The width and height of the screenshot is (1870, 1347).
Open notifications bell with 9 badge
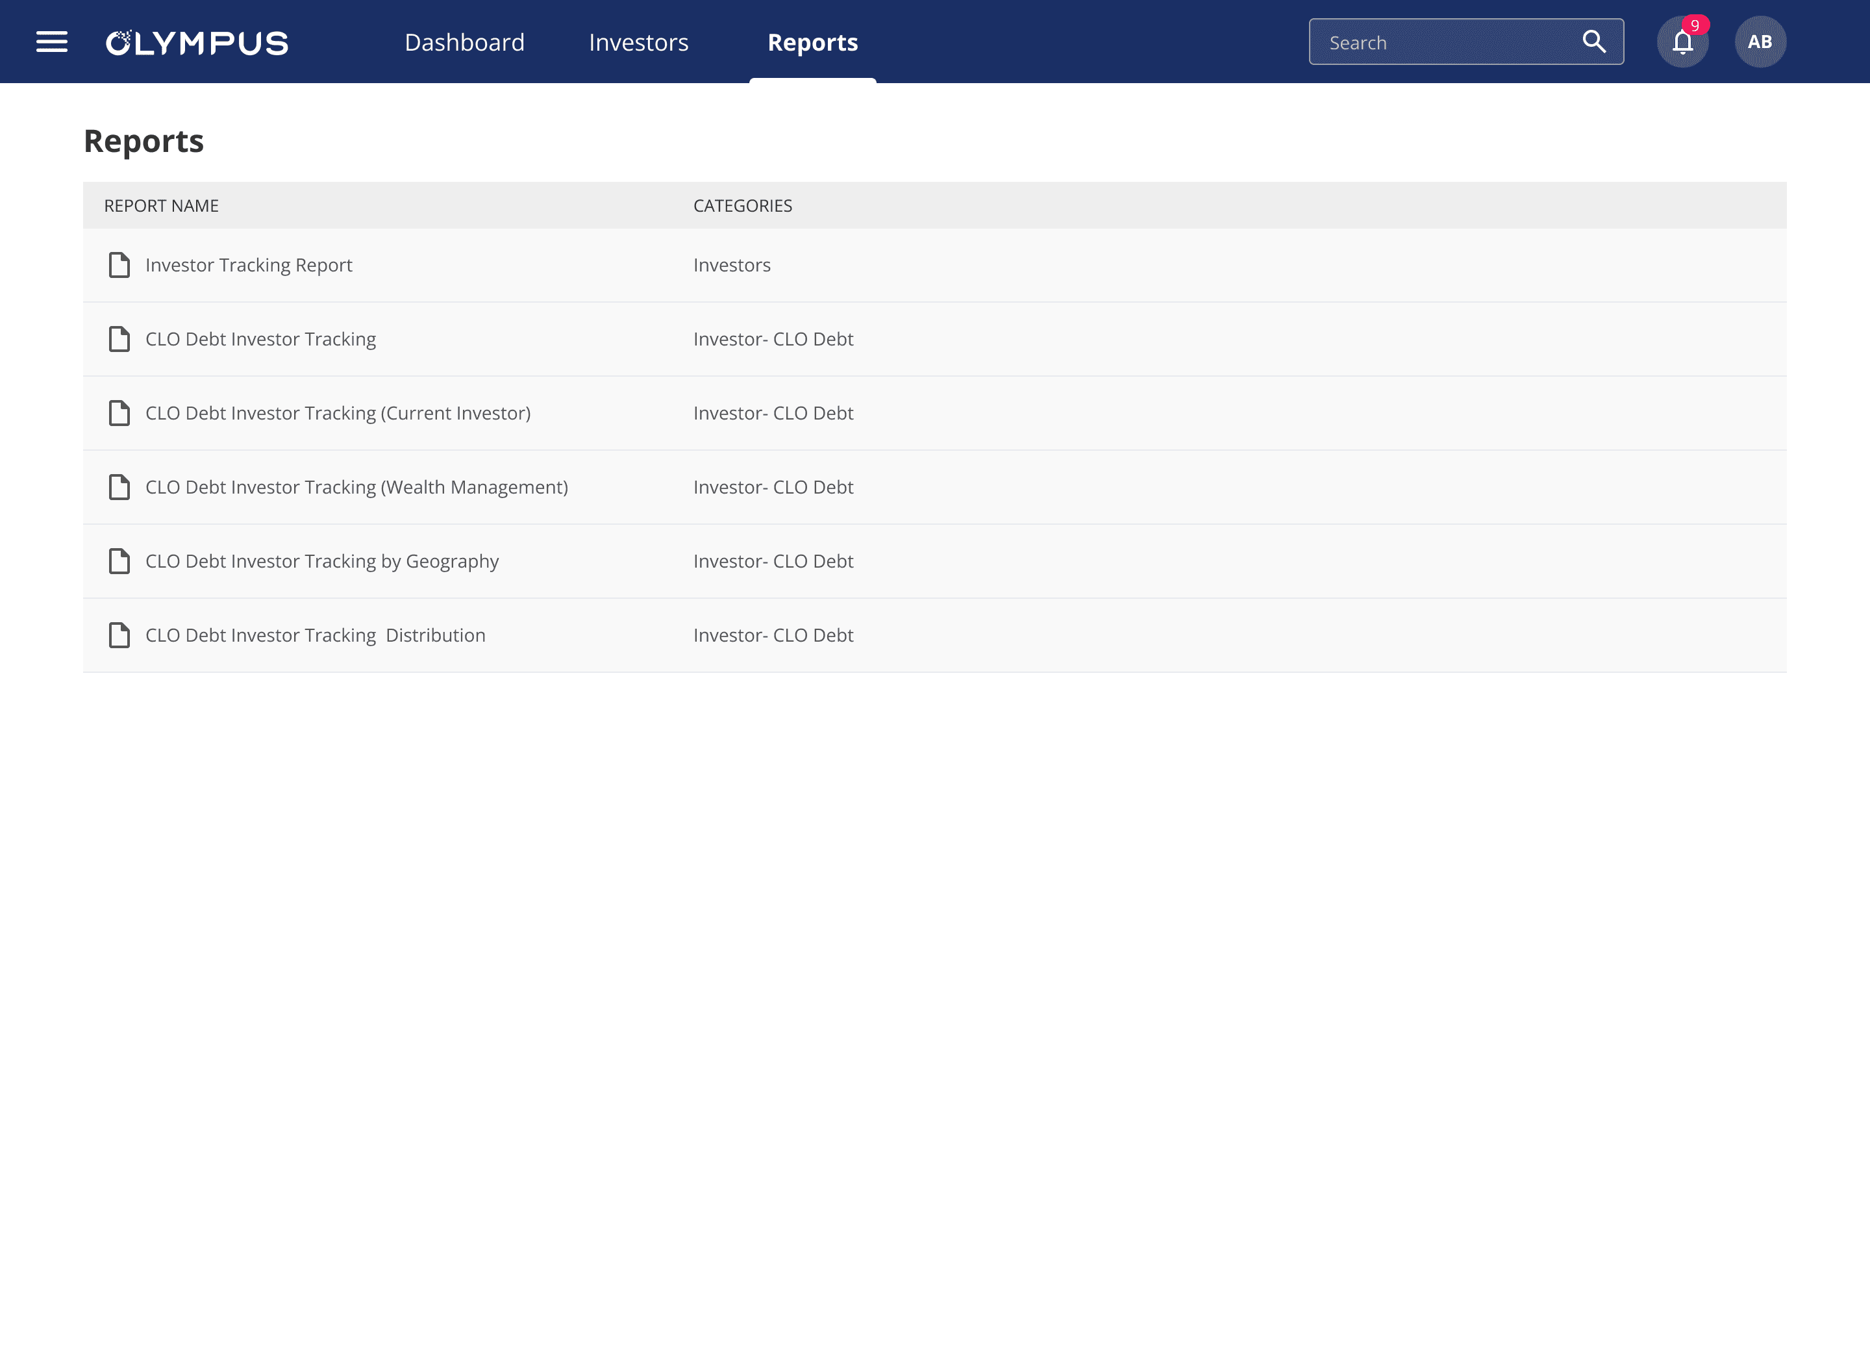[x=1682, y=42]
